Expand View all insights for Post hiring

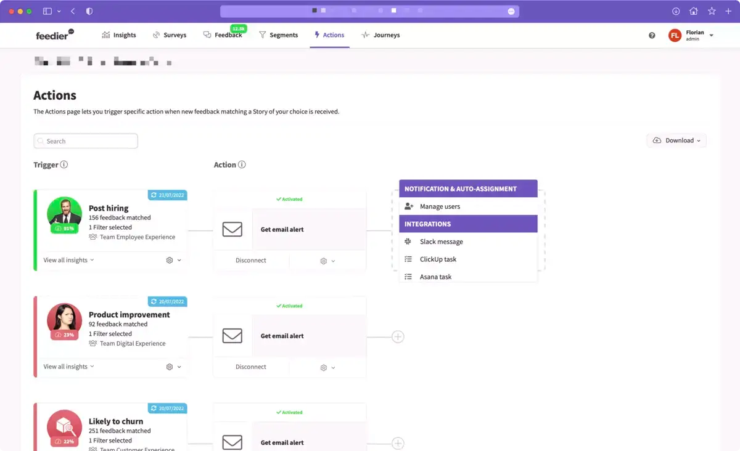[x=68, y=260]
